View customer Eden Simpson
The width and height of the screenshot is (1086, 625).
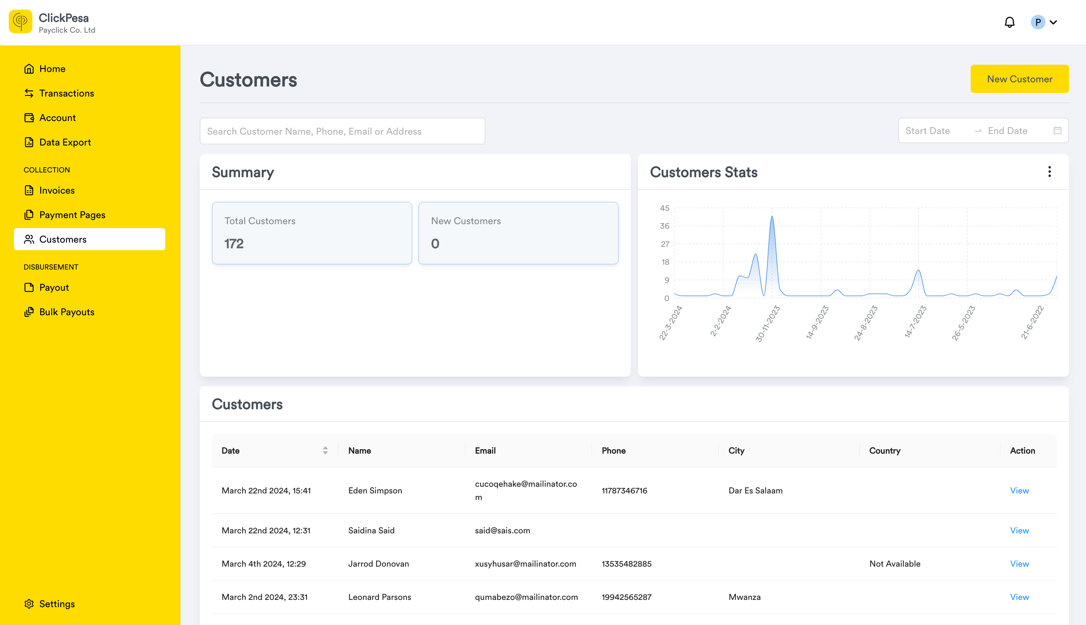pos(1019,490)
